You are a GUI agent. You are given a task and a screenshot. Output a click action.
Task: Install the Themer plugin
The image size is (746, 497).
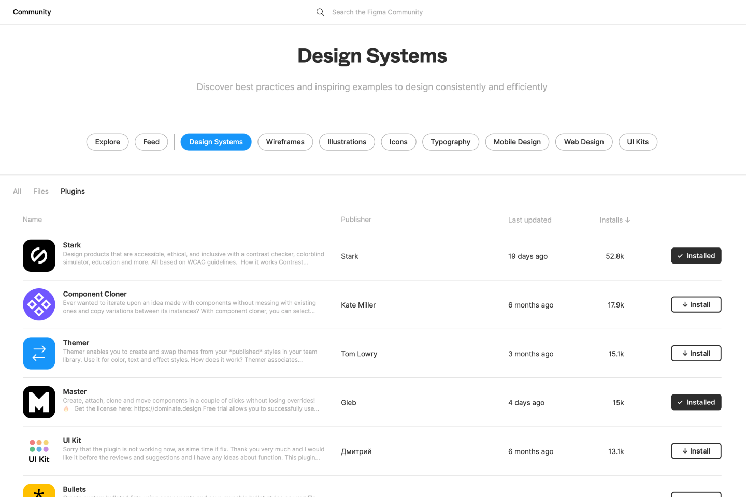(x=696, y=353)
